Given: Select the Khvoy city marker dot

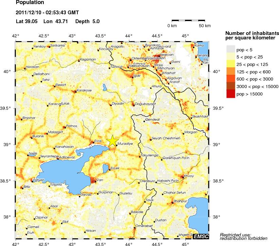Looking at the screenshot, I should point(183,177).
